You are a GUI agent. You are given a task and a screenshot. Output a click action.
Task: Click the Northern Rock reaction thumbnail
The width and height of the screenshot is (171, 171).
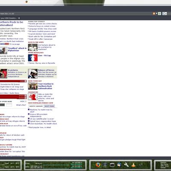point(33,86)
